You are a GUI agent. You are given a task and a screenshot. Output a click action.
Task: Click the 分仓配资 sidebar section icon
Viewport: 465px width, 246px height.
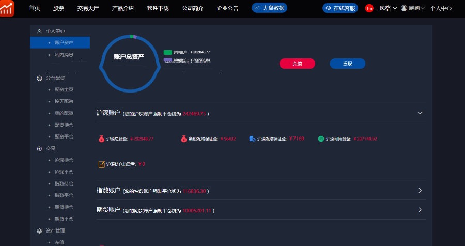[x=39, y=78]
